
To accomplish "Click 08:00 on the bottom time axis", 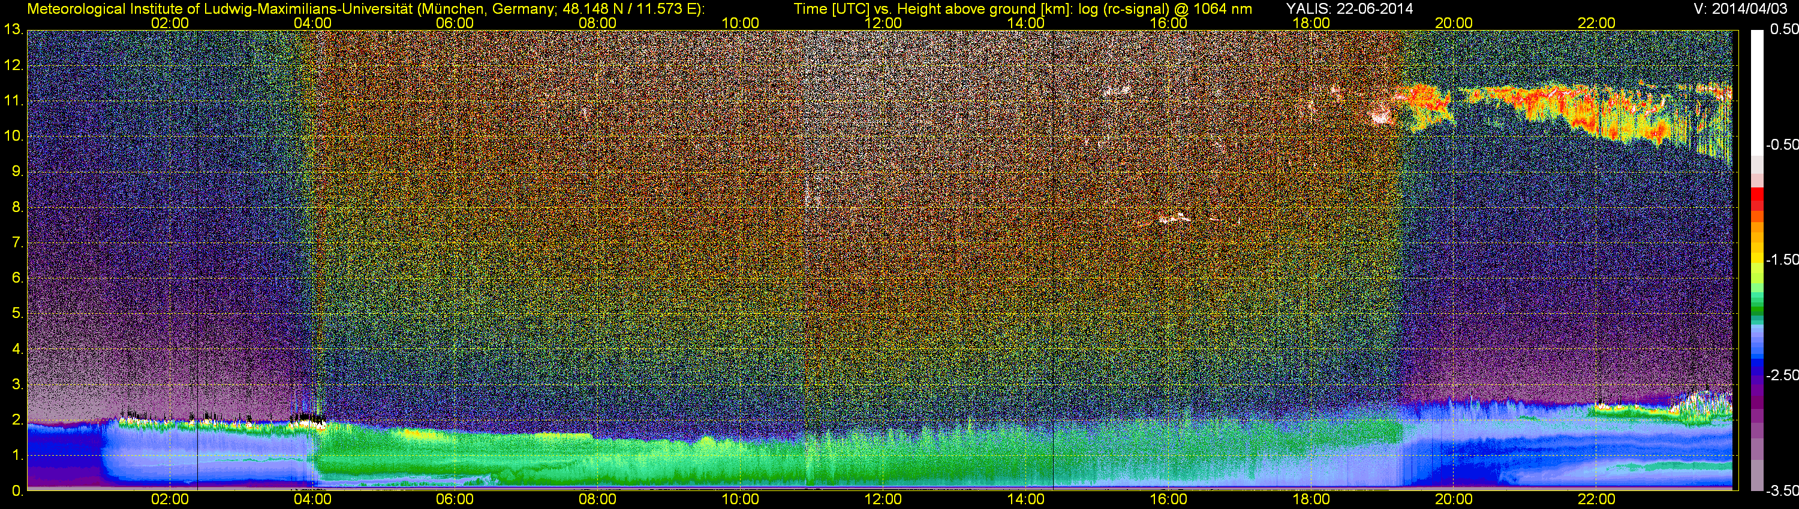I will 598,499.
